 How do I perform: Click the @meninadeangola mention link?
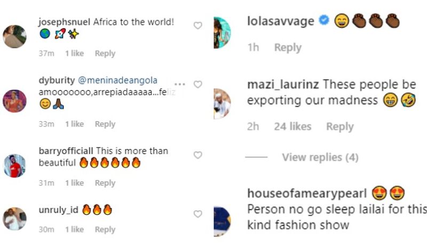tap(118, 80)
